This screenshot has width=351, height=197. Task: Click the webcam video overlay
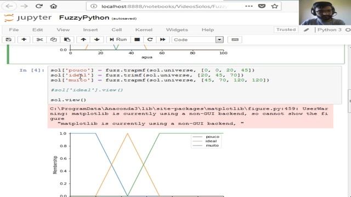click(x=325, y=13)
